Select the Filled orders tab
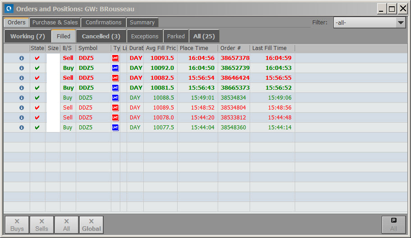This screenshot has width=411, height=238. point(64,36)
